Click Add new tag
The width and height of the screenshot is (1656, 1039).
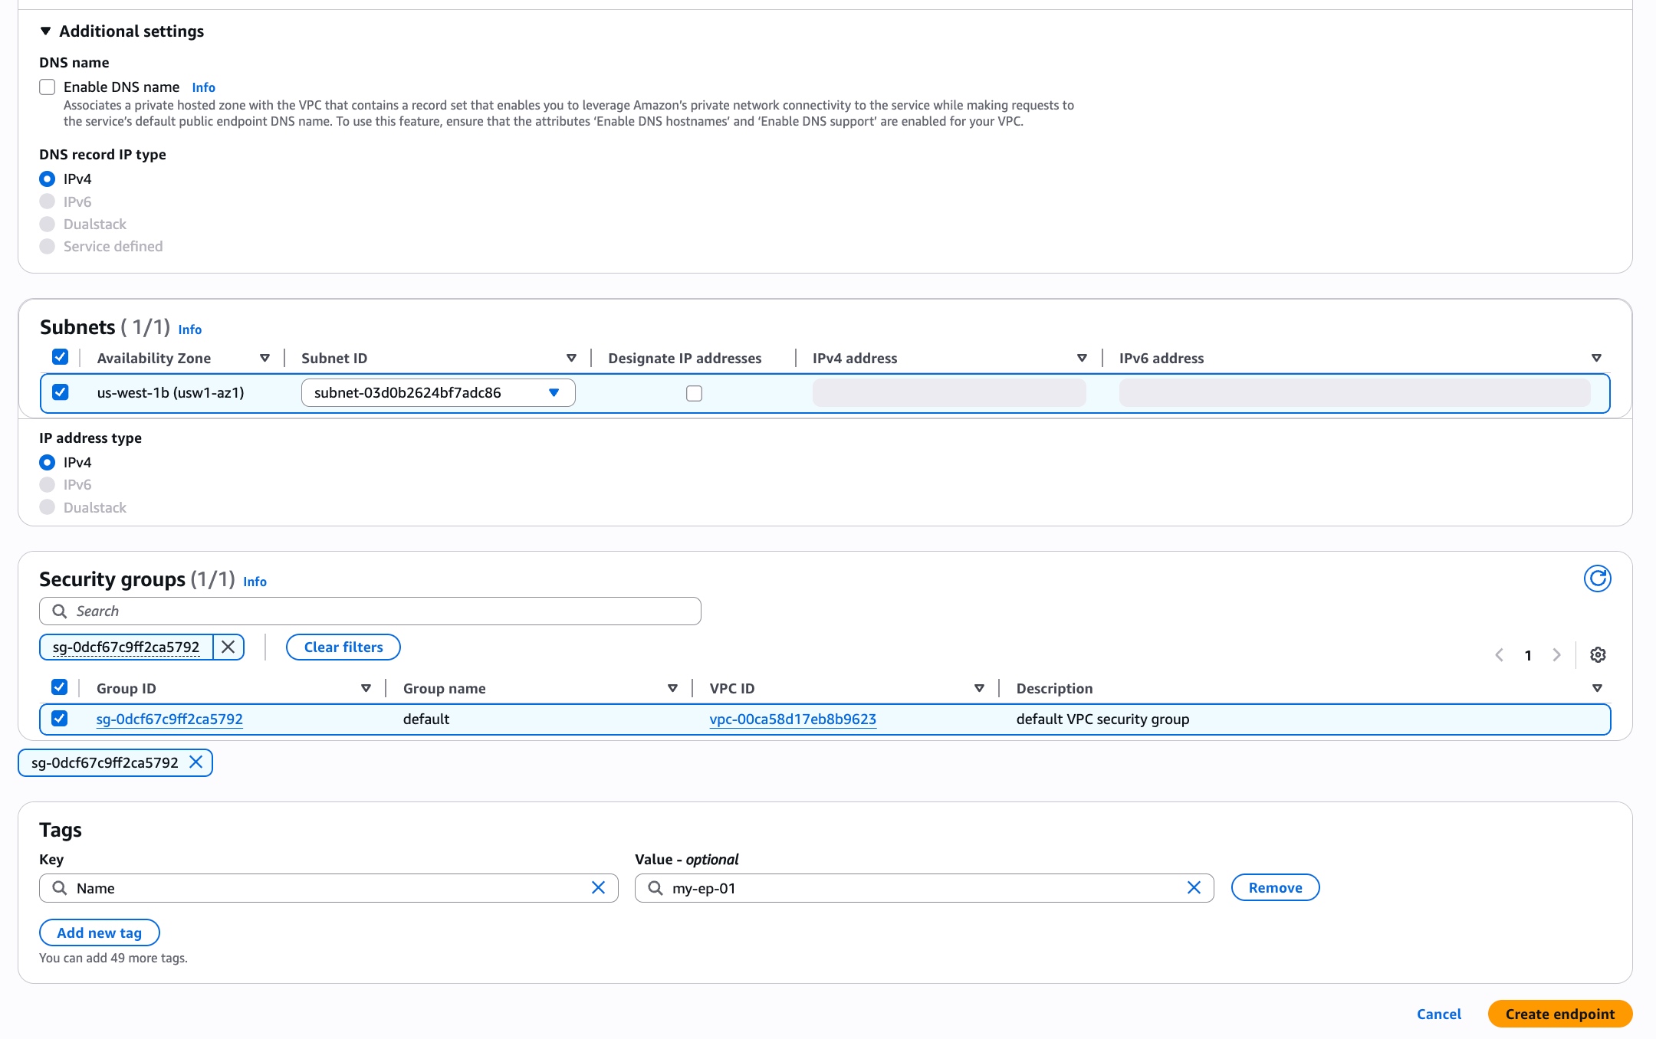(x=99, y=932)
